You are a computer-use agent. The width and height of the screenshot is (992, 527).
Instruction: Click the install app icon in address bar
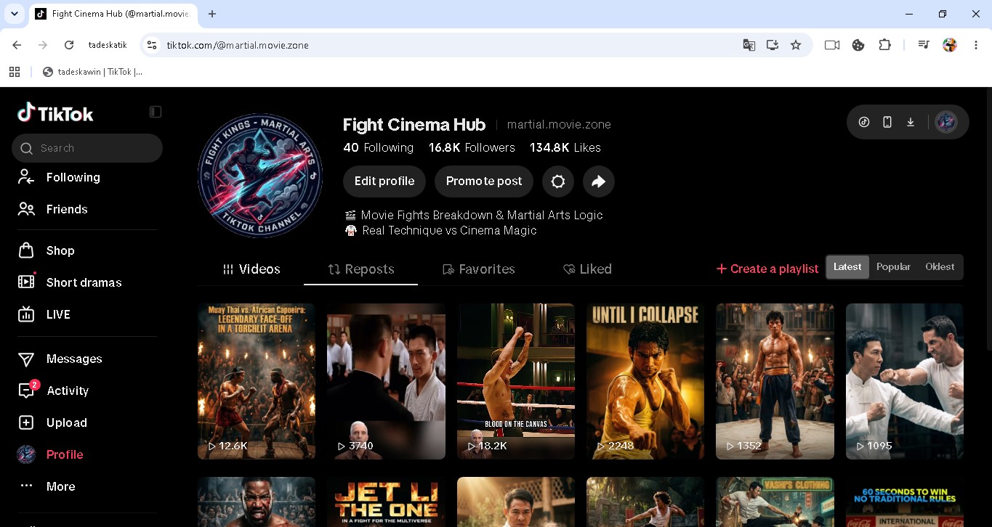tap(772, 45)
